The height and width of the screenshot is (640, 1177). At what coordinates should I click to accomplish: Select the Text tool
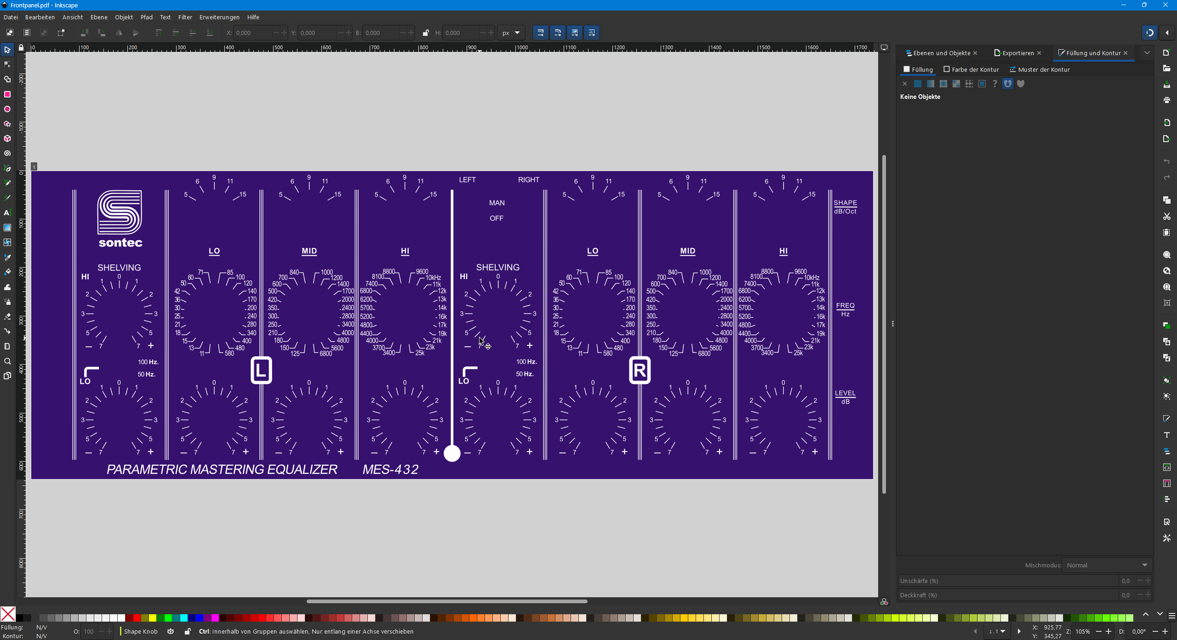point(7,213)
